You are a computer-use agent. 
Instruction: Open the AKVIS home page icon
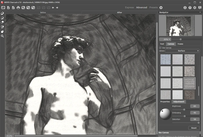tap(3, 8)
